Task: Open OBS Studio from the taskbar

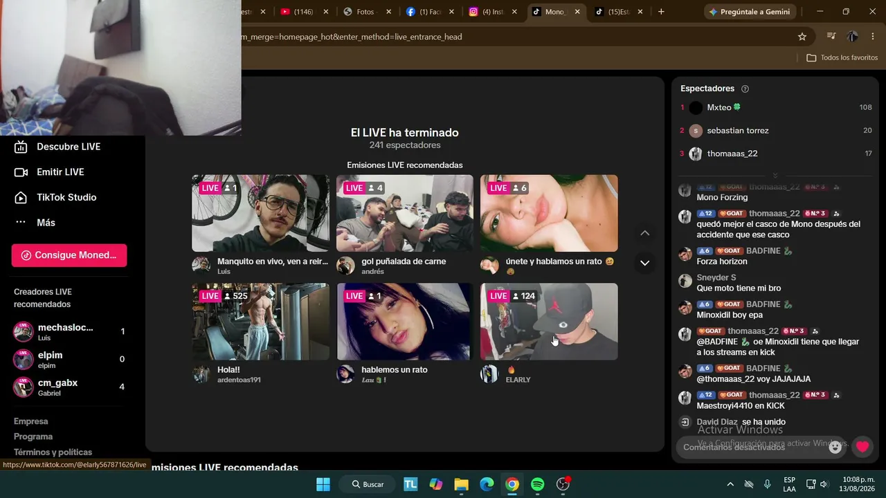Action: (563, 484)
